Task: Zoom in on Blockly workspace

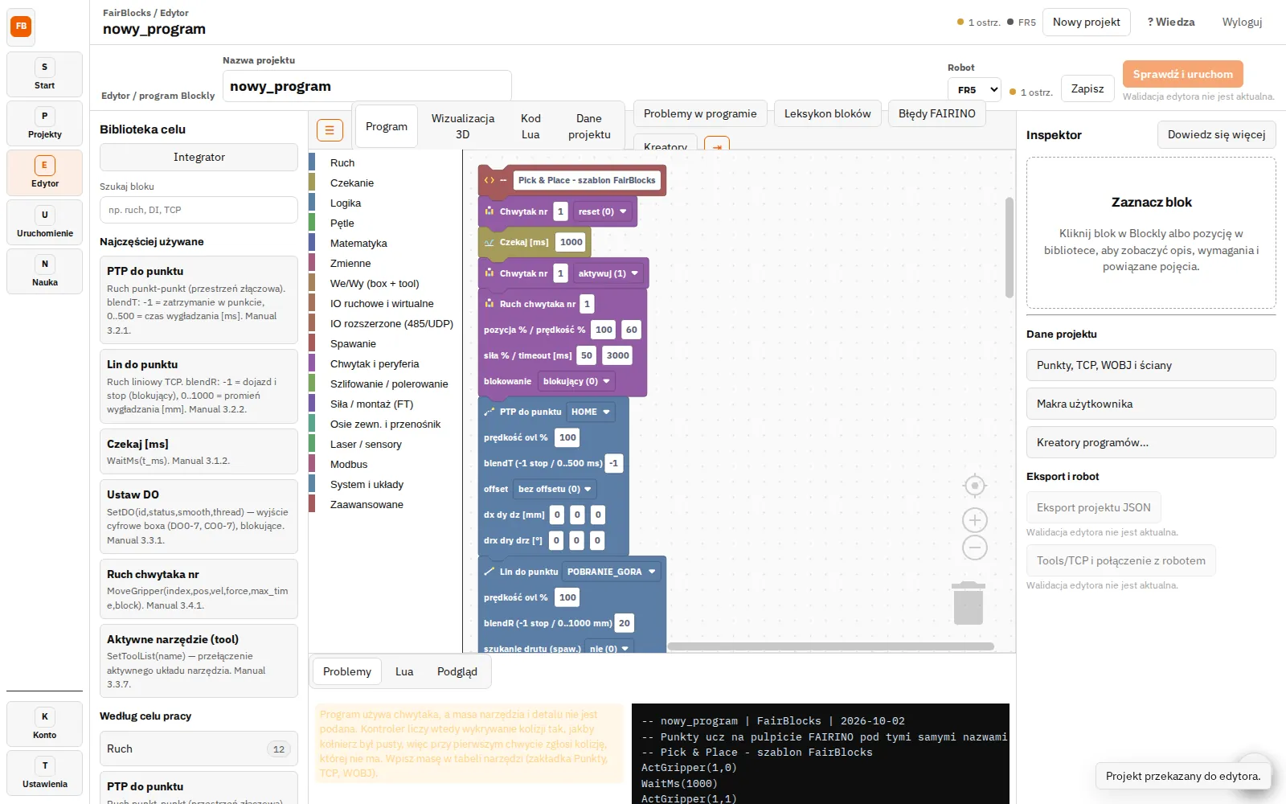Action: (x=974, y=520)
